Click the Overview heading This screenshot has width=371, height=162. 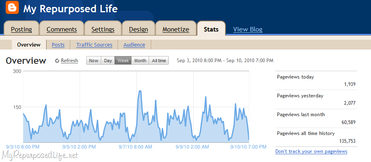tap(26, 61)
